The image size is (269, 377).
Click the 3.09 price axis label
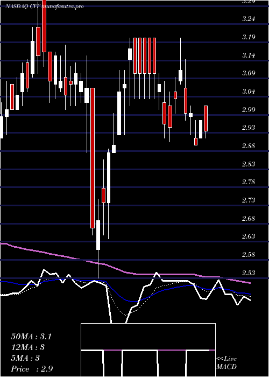[249, 73]
